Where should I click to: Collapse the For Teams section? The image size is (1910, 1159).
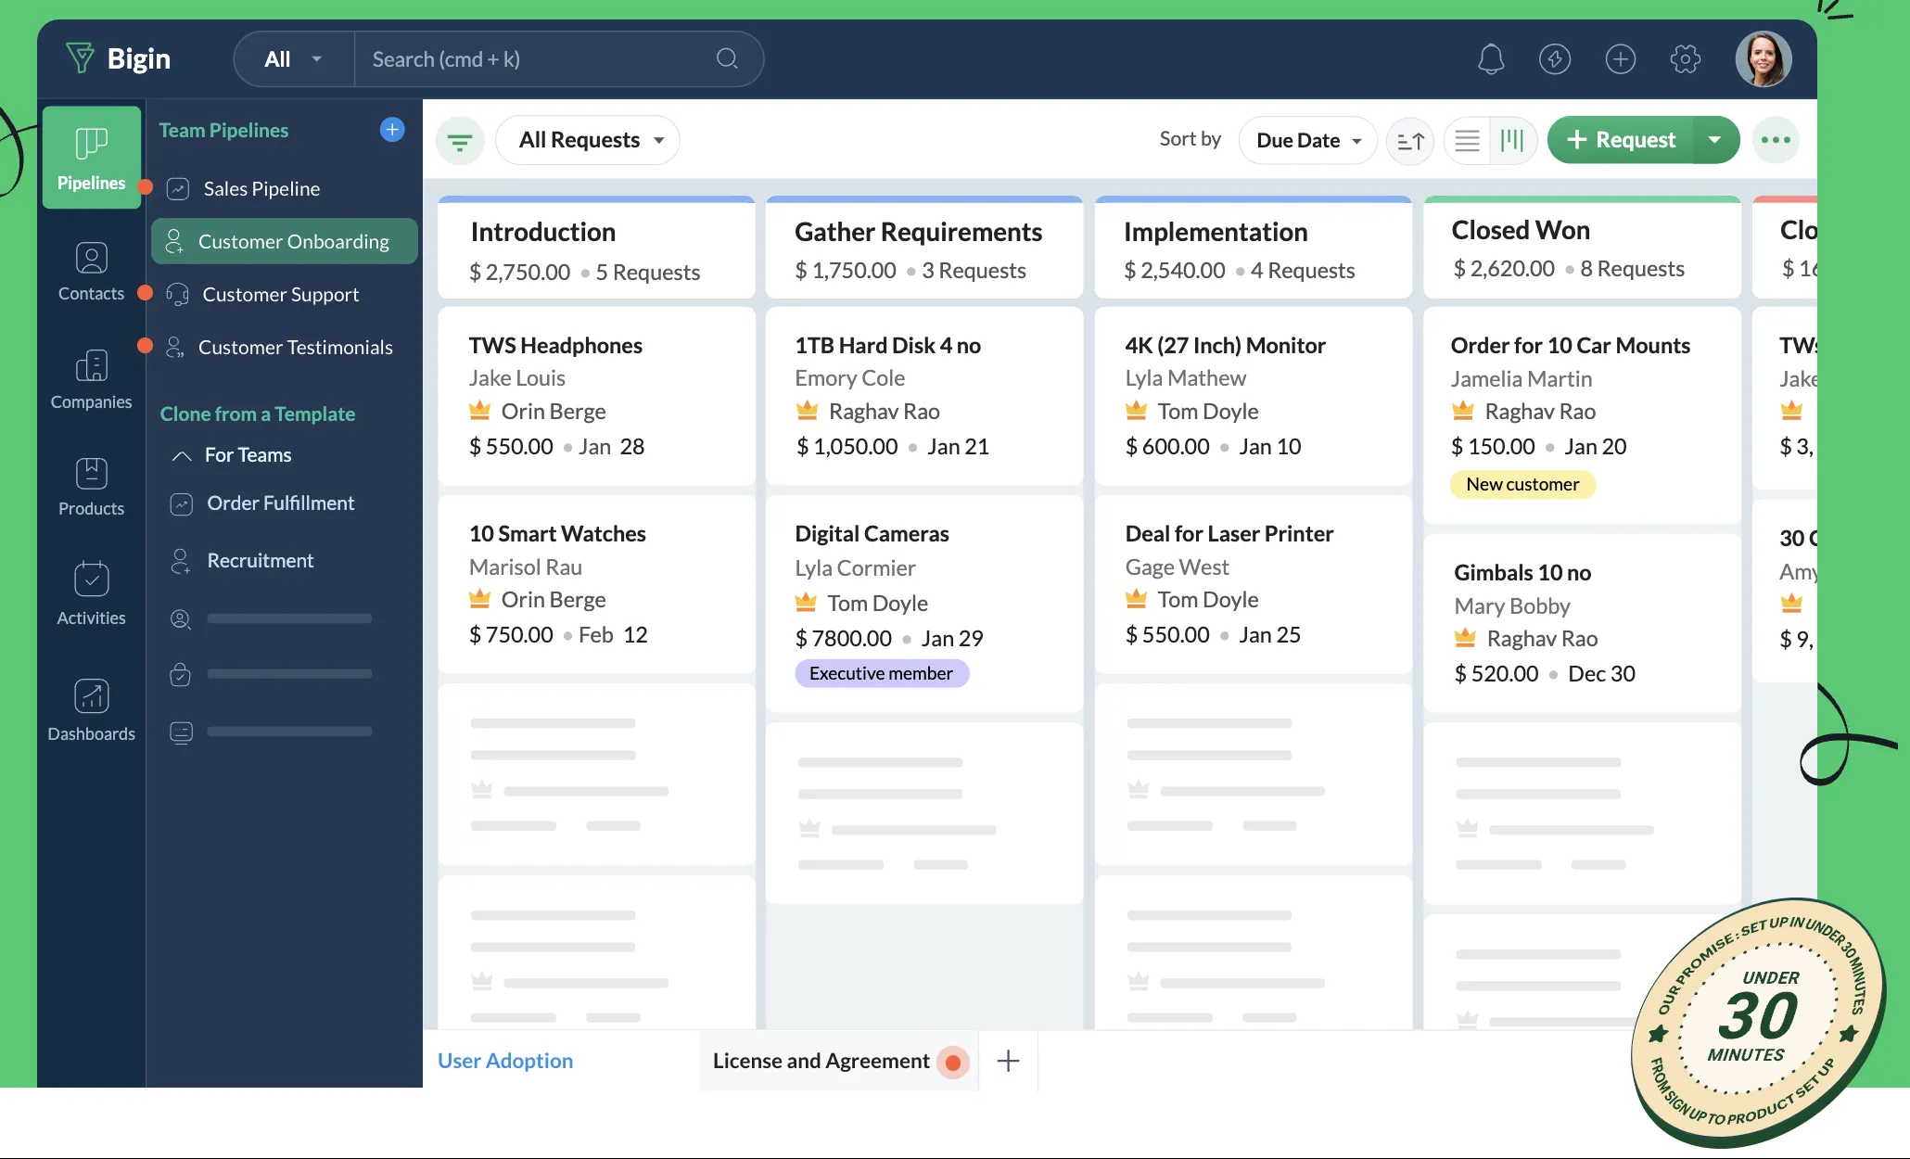tap(182, 455)
